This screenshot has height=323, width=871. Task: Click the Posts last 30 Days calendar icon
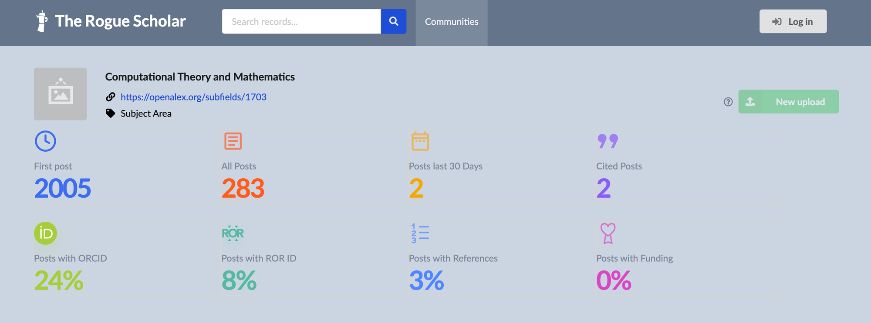pyautogui.click(x=420, y=141)
